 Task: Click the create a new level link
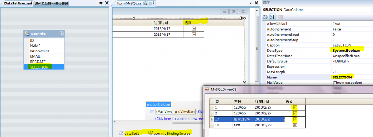pos(178,118)
